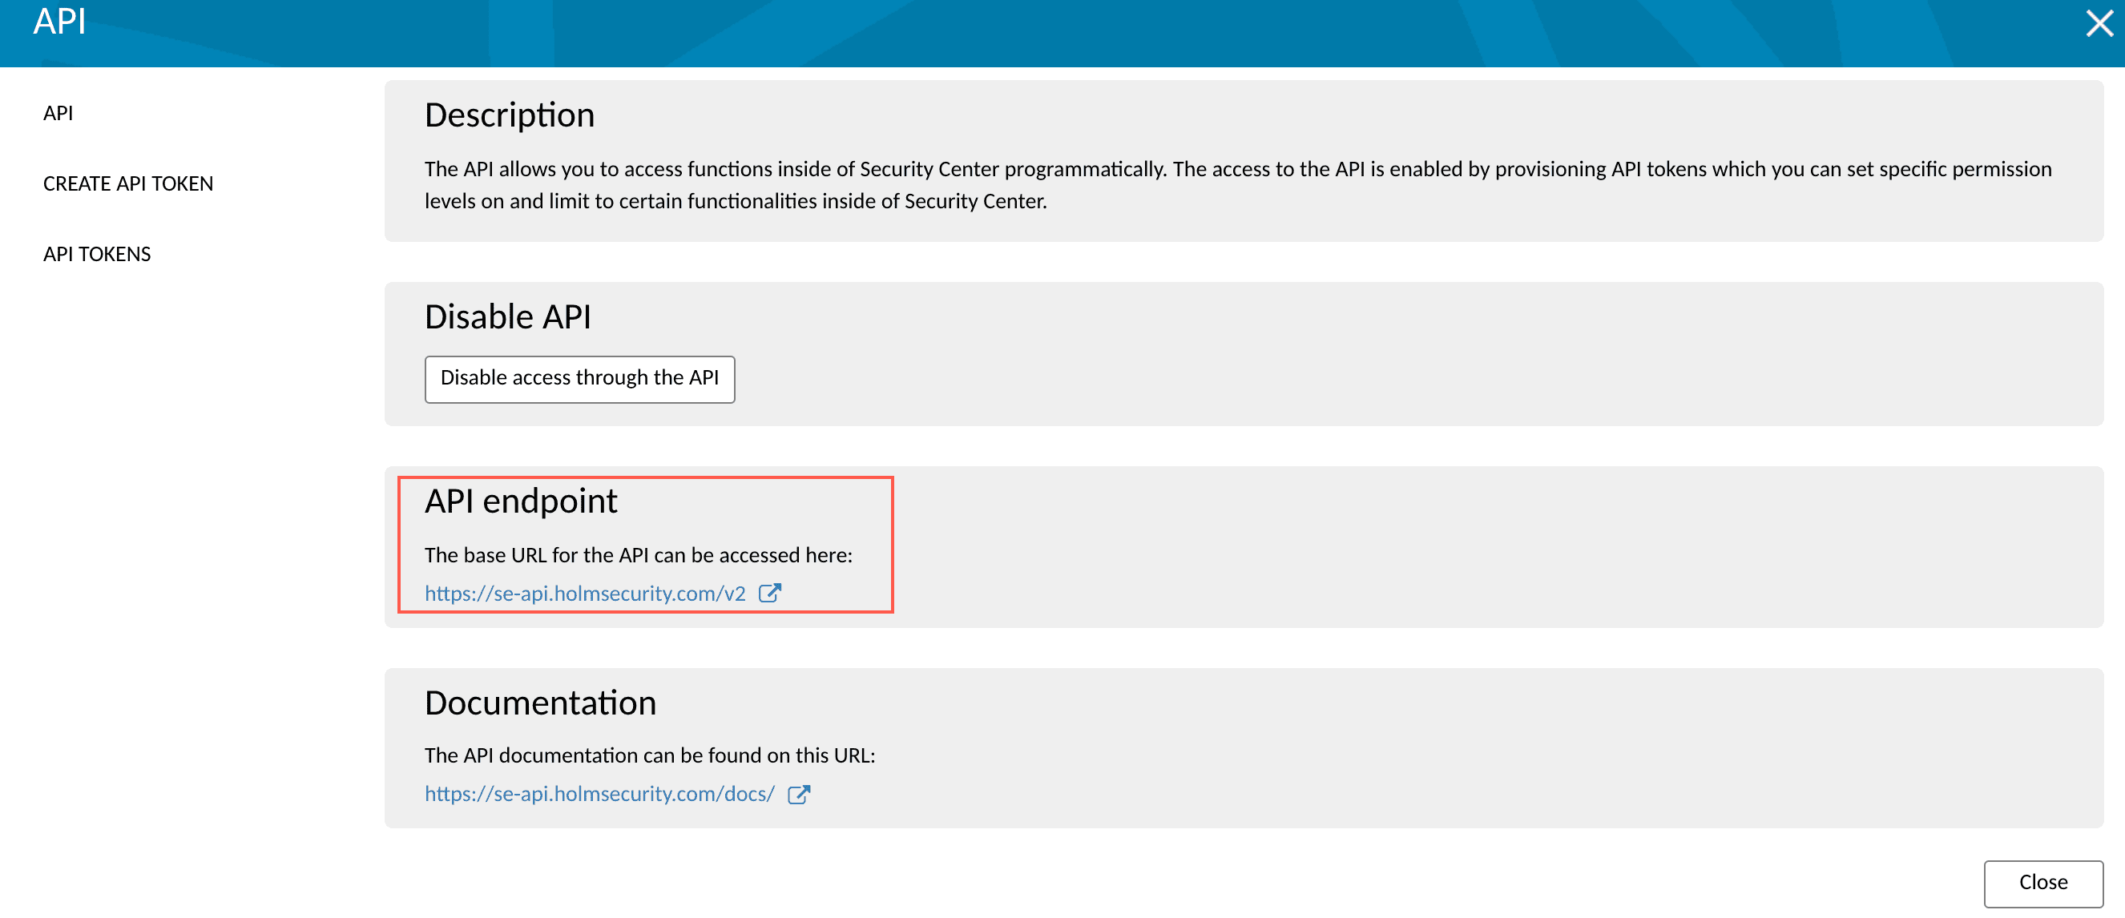
Task: Open the se-api.holmsecurity.com/v2 link
Action: (584, 593)
